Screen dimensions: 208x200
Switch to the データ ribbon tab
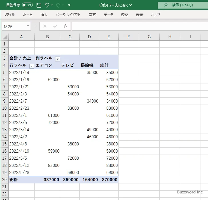pyautogui.click(x=108, y=15)
